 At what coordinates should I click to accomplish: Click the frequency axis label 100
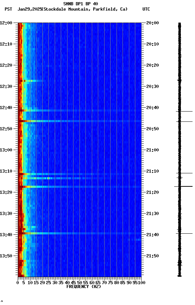(142, 283)
